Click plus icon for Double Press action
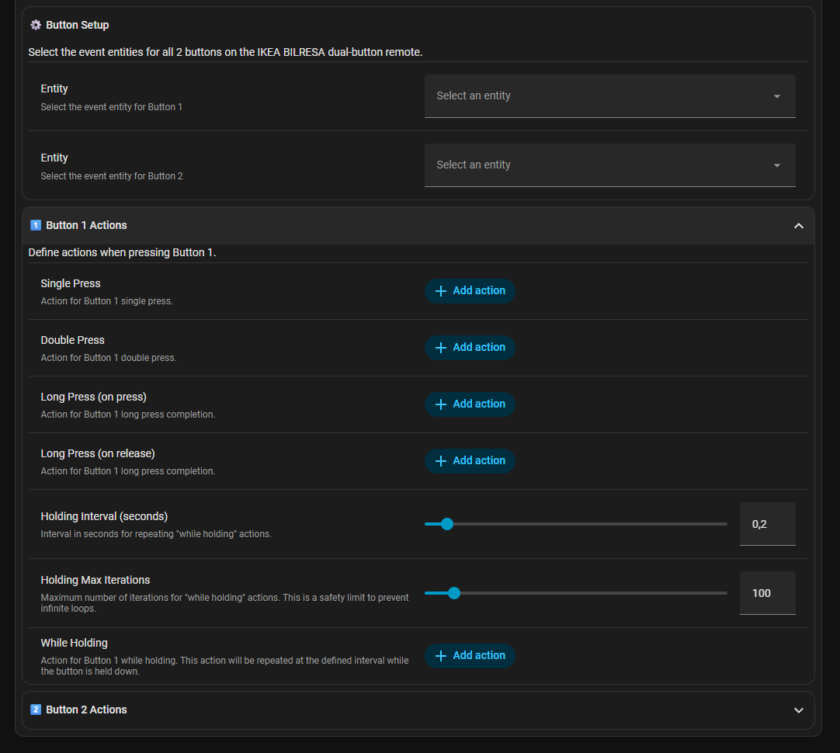This screenshot has height=753, width=840. pos(441,348)
